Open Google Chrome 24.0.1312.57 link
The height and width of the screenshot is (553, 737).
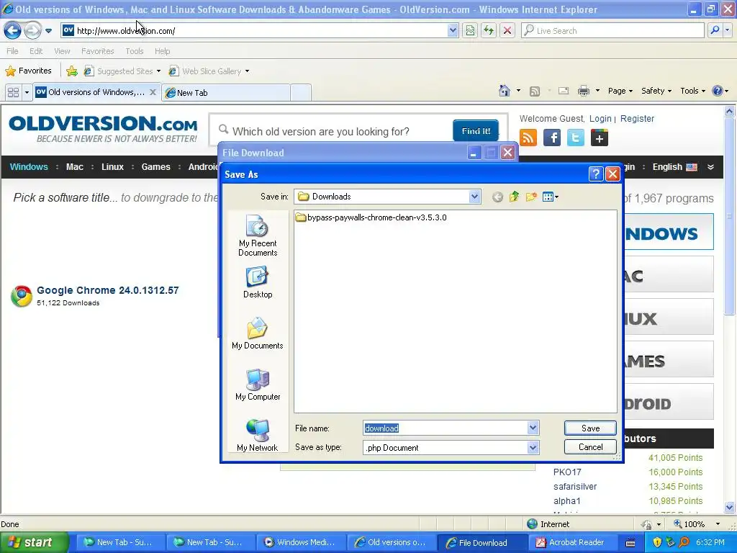point(108,290)
